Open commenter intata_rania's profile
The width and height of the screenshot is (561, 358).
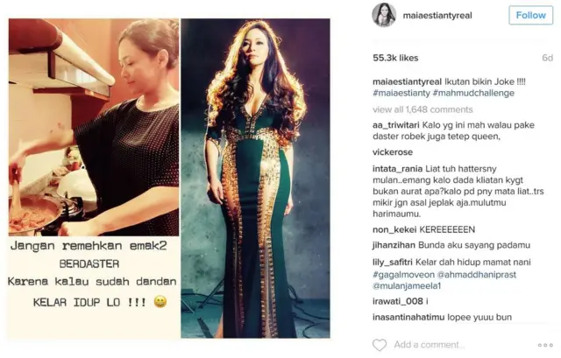tap(397, 169)
